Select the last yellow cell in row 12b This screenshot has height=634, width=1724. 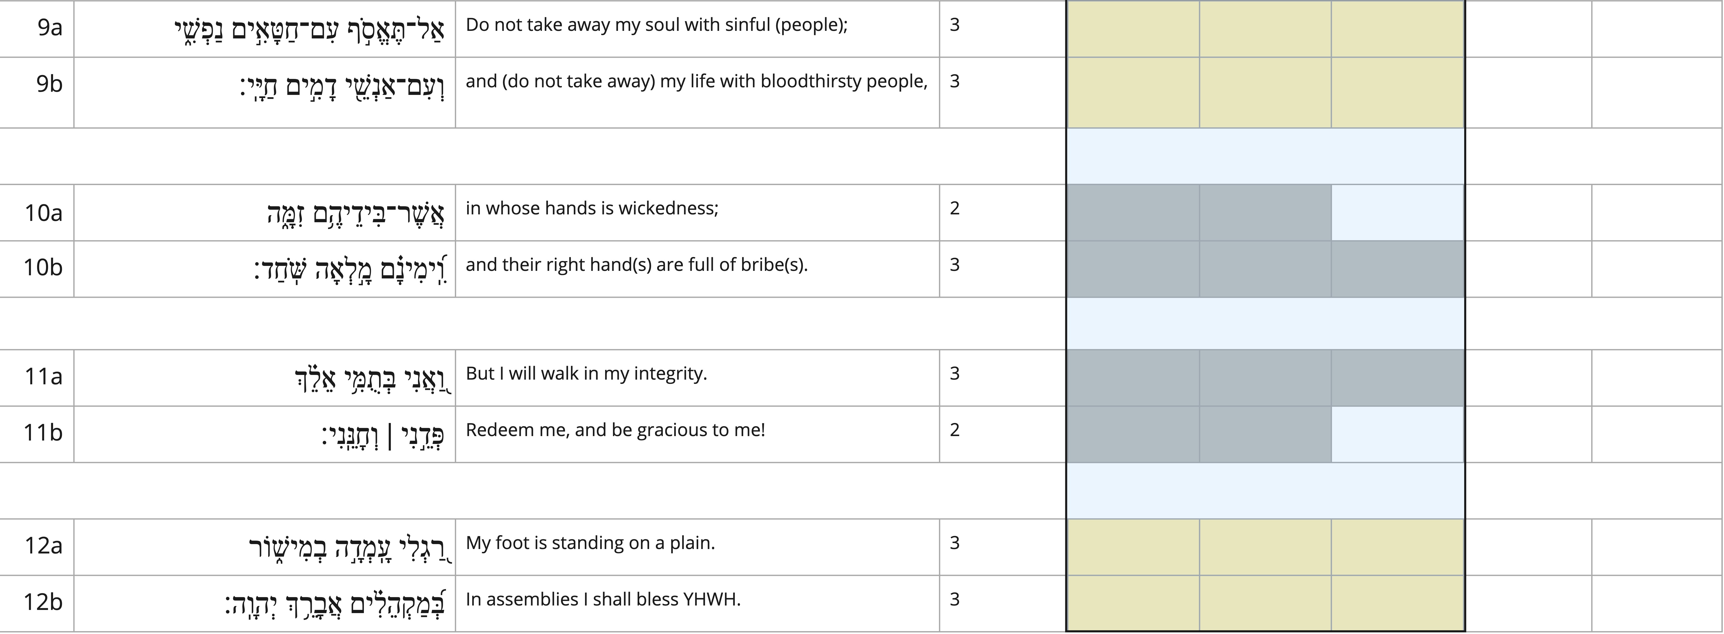pyautogui.click(x=1397, y=603)
